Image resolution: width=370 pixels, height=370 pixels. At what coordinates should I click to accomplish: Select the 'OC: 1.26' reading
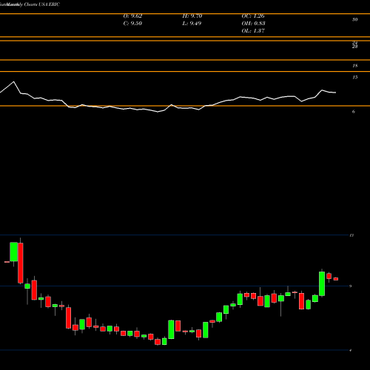pyautogui.click(x=253, y=16)
